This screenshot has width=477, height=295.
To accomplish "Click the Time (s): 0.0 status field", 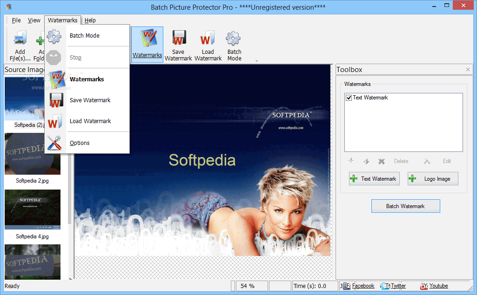I will coord(315,286).
